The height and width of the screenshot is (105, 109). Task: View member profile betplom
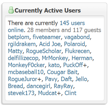coord(18,37)
